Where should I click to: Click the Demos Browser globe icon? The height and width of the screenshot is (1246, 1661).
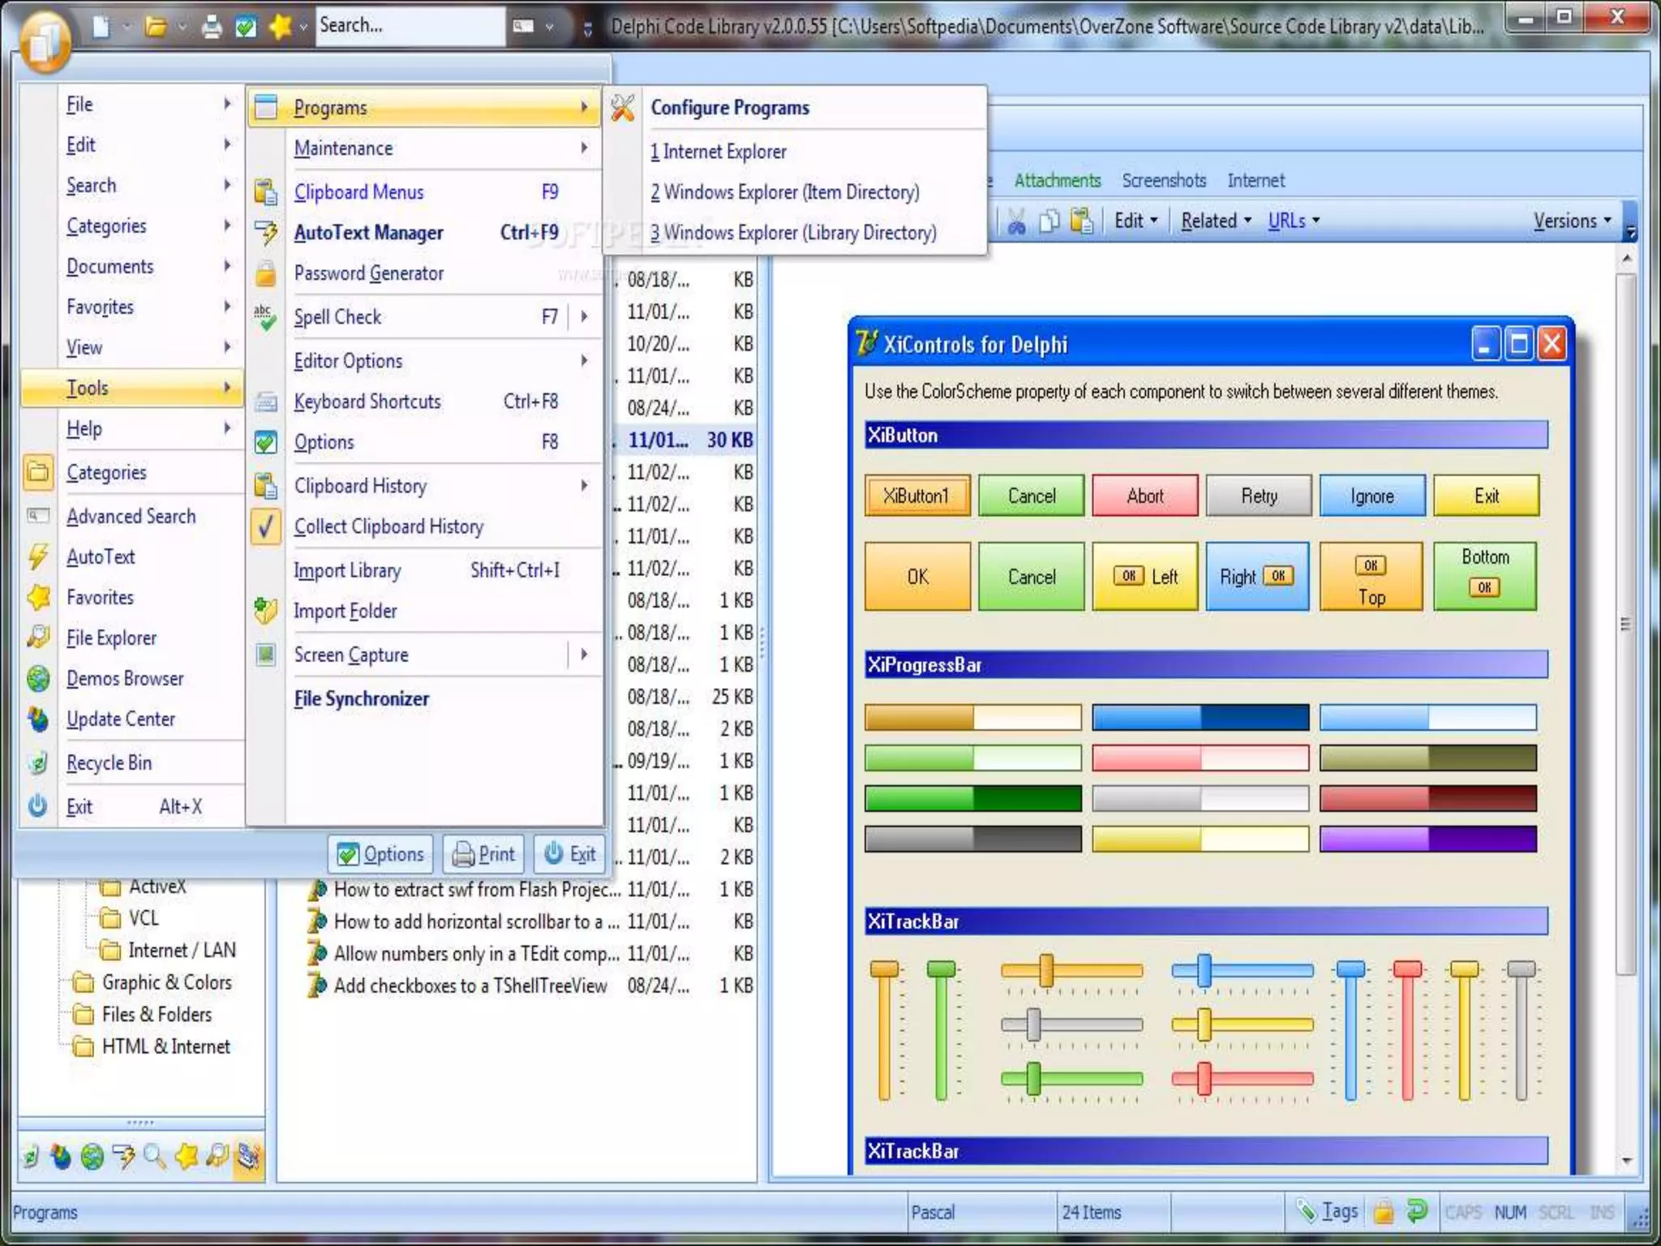pos(38,678)
